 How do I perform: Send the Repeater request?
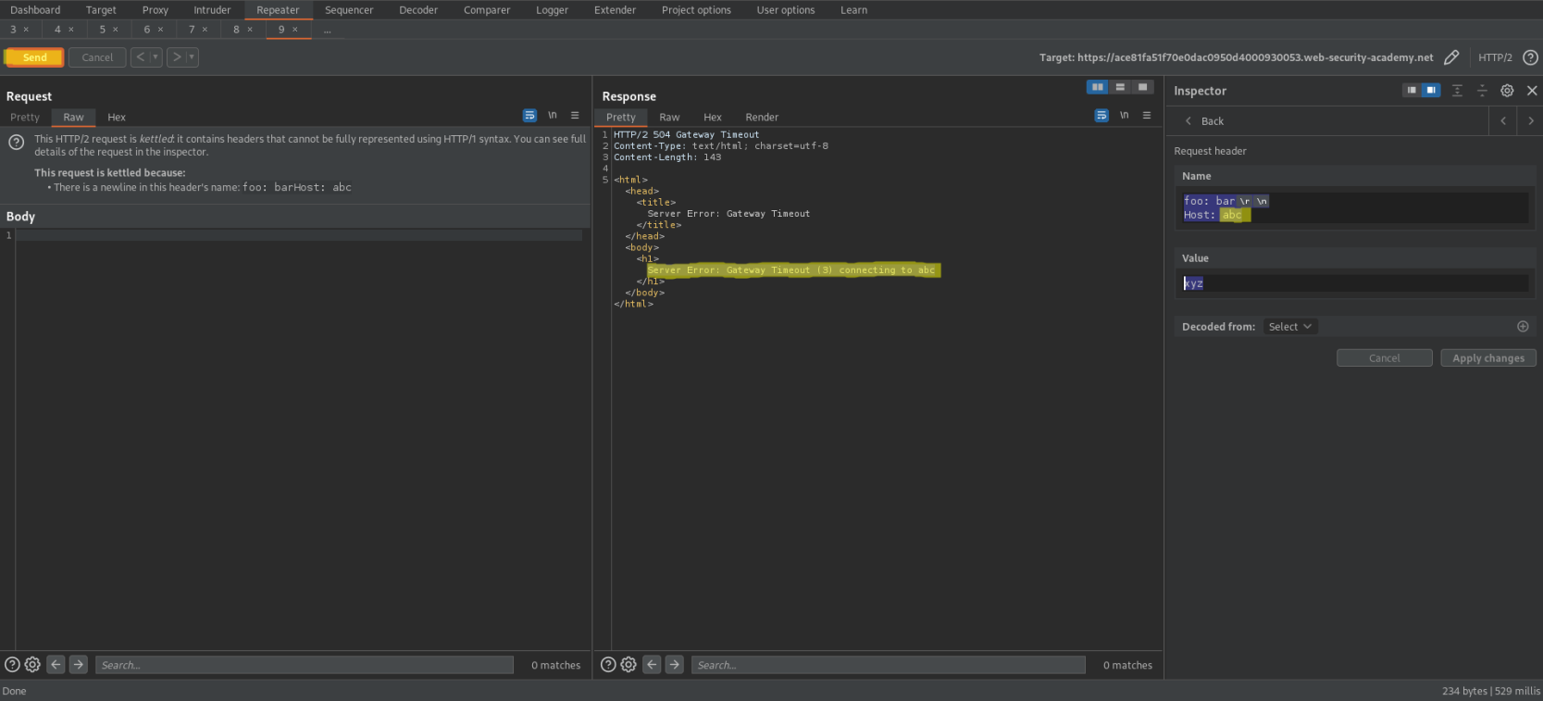point(34,57)
